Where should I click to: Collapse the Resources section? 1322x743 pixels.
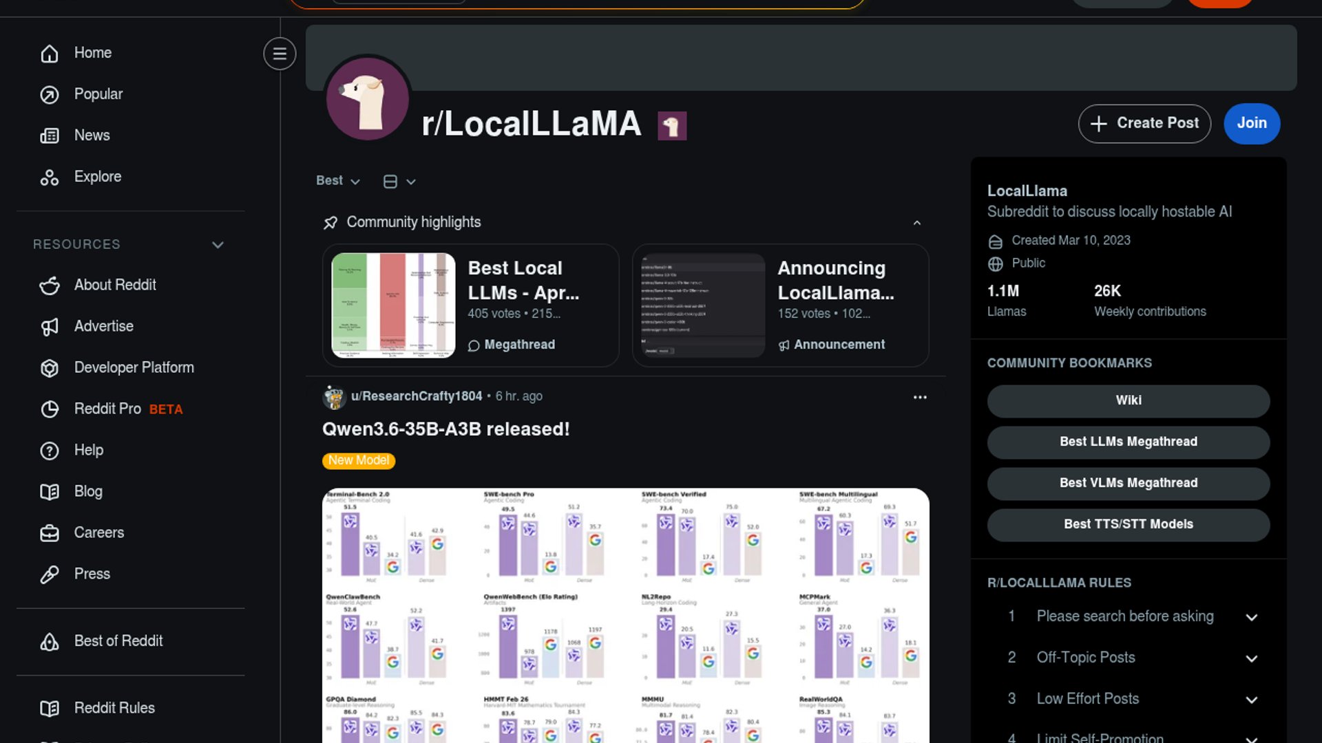pyautogui.click(x=218, y=245)
